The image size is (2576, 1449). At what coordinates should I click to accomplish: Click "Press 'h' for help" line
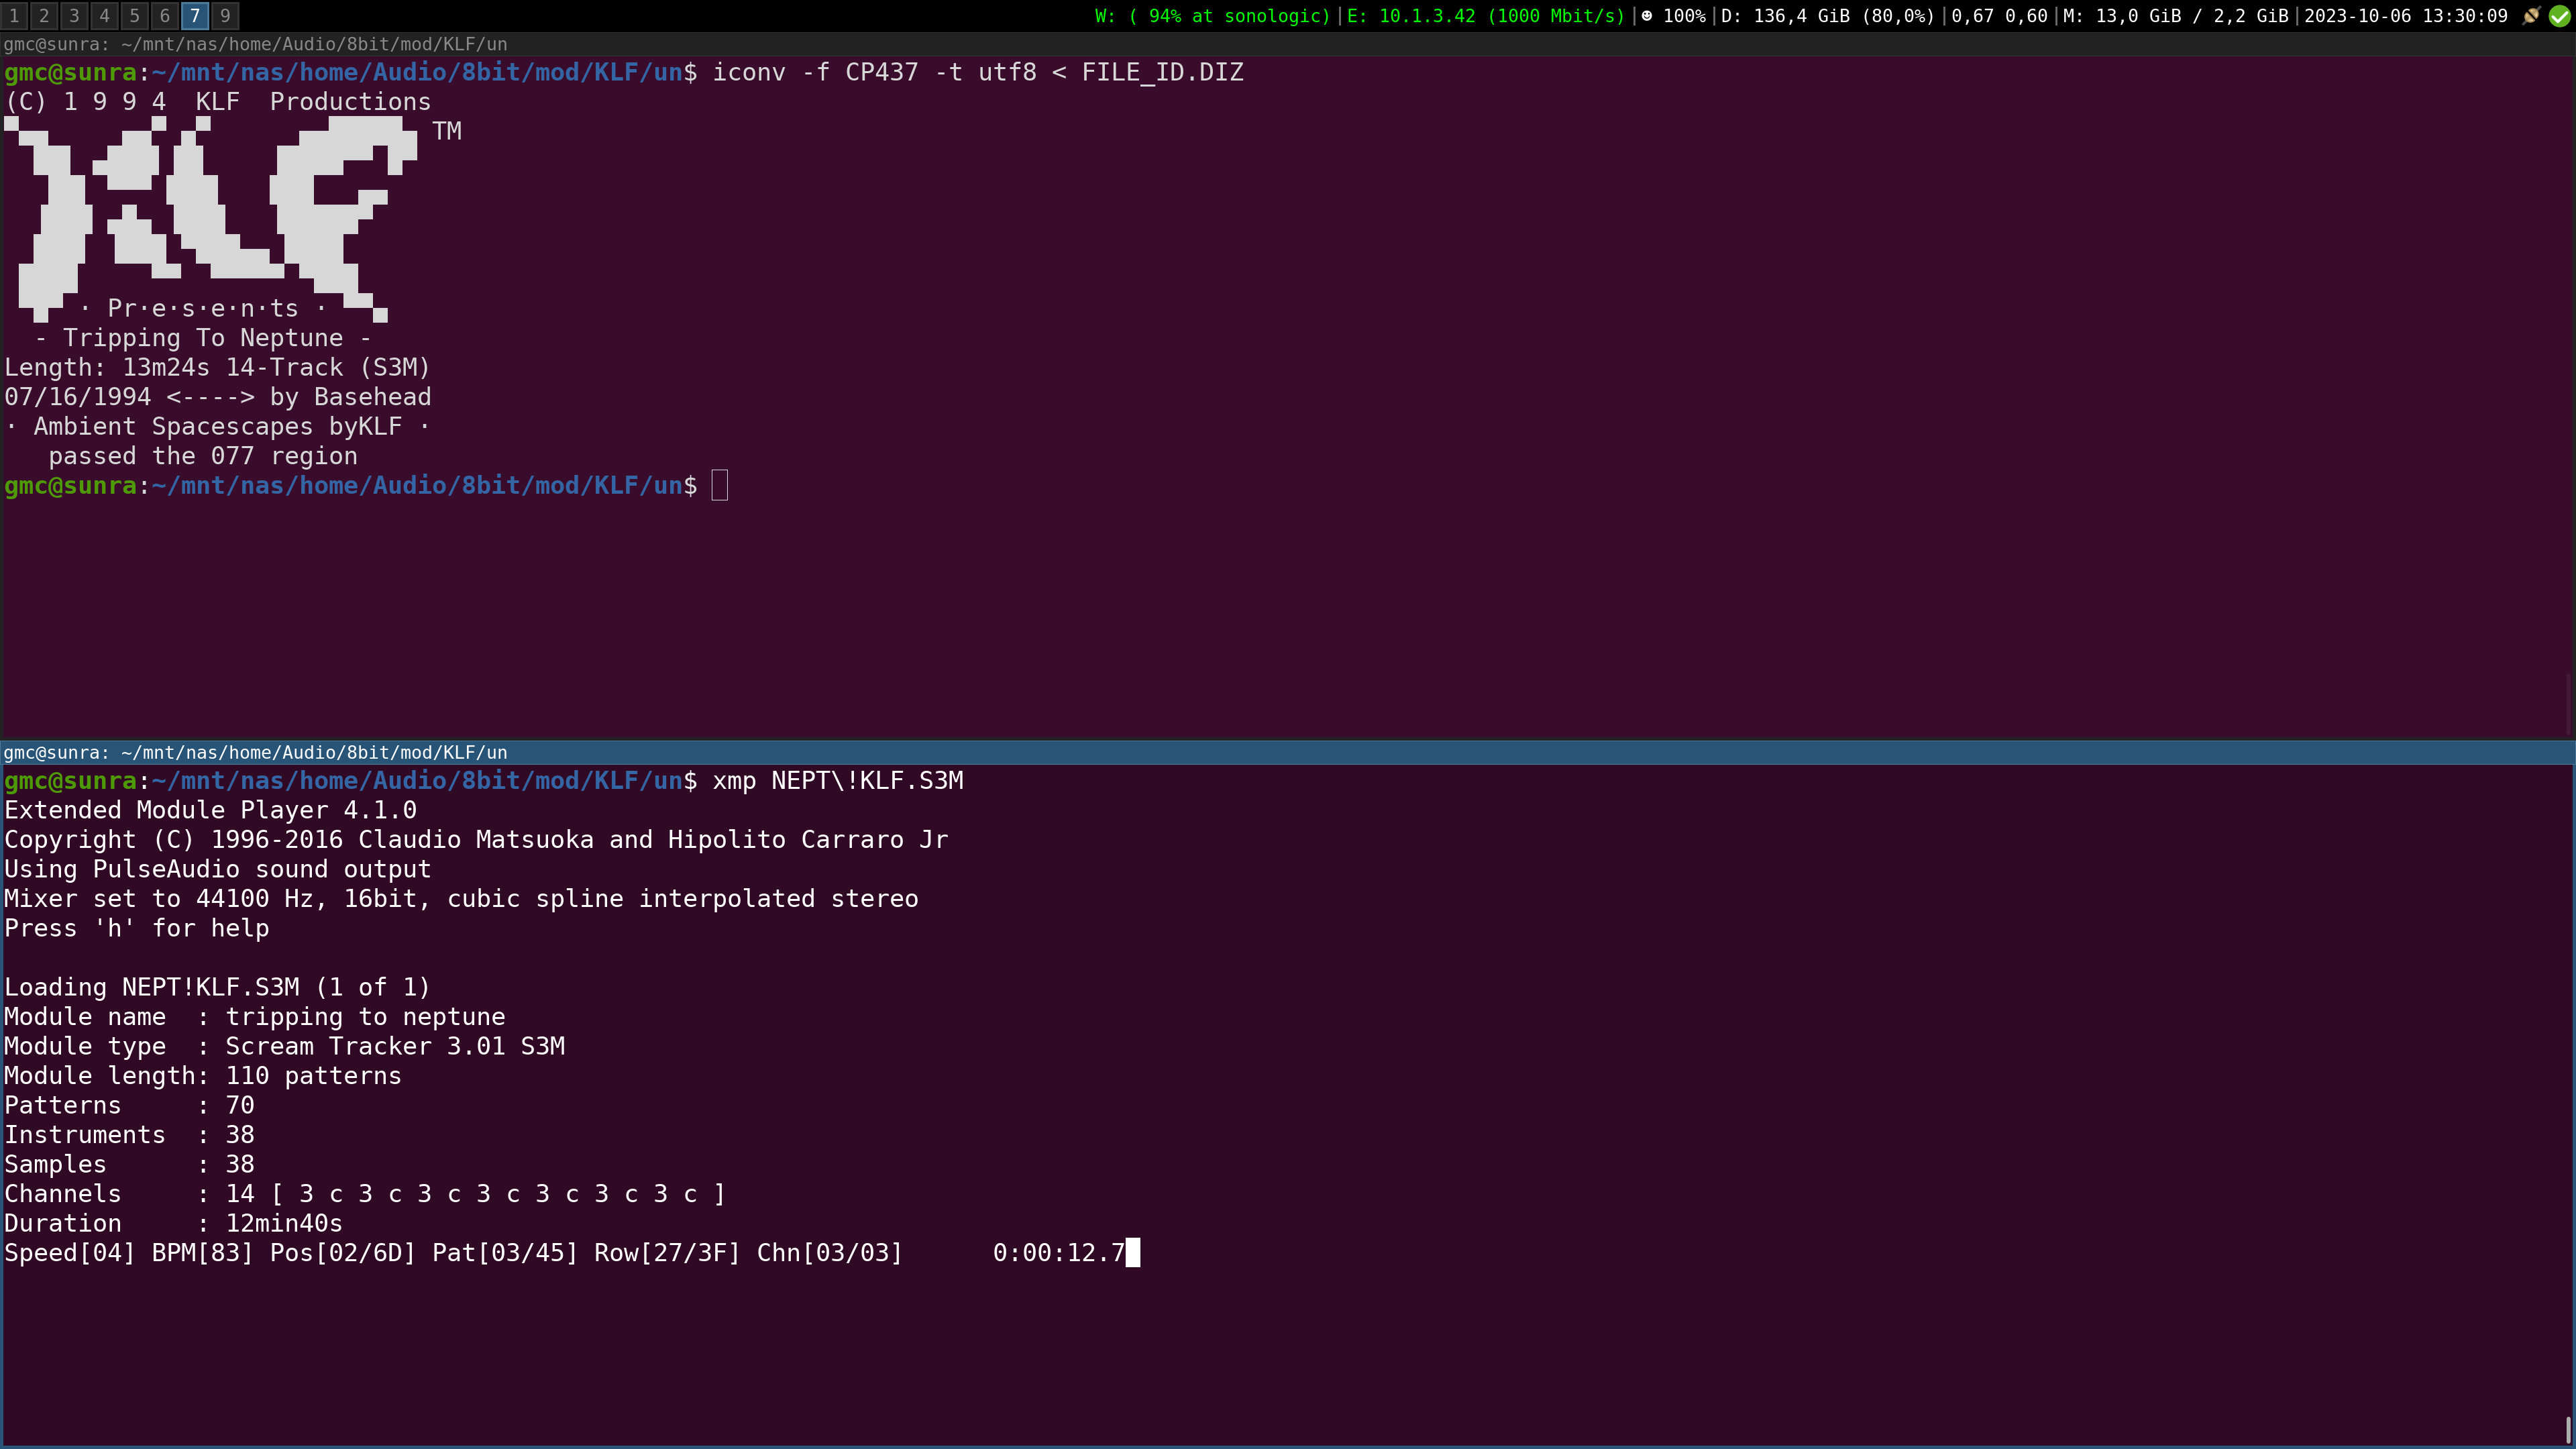coord(137,928)
